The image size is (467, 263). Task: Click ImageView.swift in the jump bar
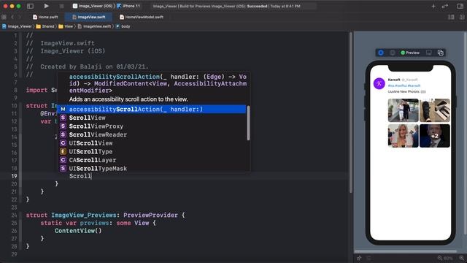pos(94,26)
